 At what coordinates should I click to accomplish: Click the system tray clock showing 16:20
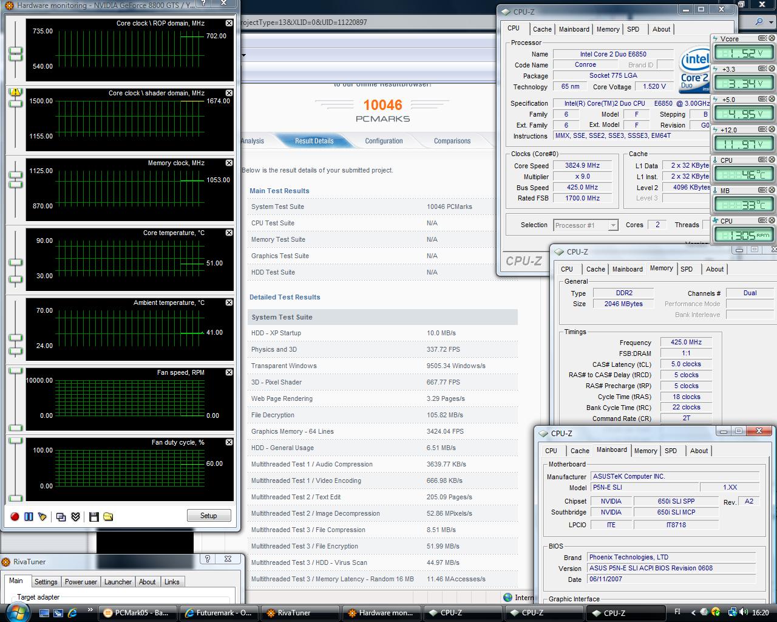[760, 613]
